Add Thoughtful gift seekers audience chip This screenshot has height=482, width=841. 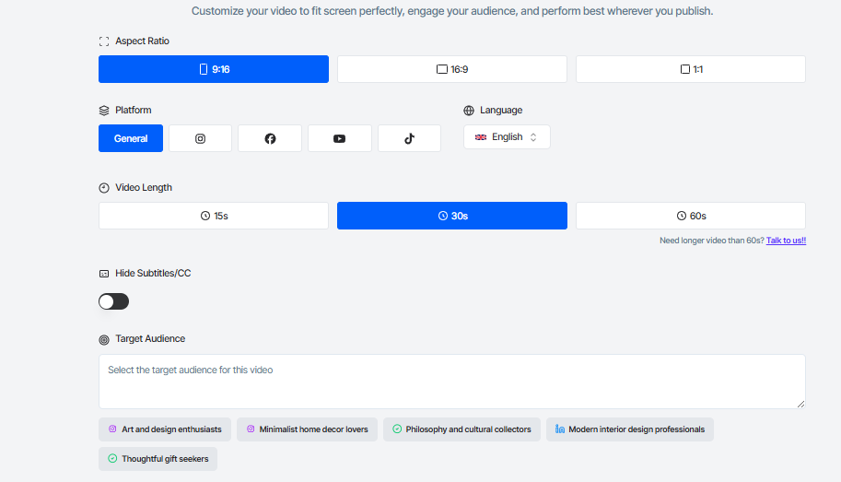coord(158,459)
